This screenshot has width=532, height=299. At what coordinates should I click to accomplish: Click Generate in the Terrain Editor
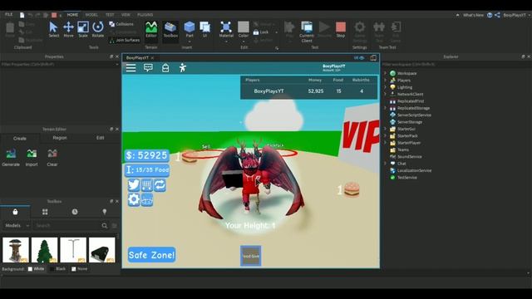click(11, 157)
